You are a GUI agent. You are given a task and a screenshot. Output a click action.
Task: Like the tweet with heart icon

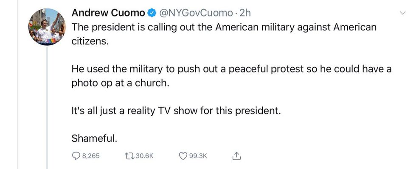pyautogui.click(x=183, y=156)
